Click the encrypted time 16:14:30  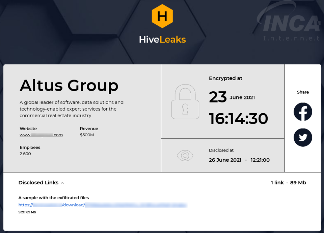pos(239,118)
